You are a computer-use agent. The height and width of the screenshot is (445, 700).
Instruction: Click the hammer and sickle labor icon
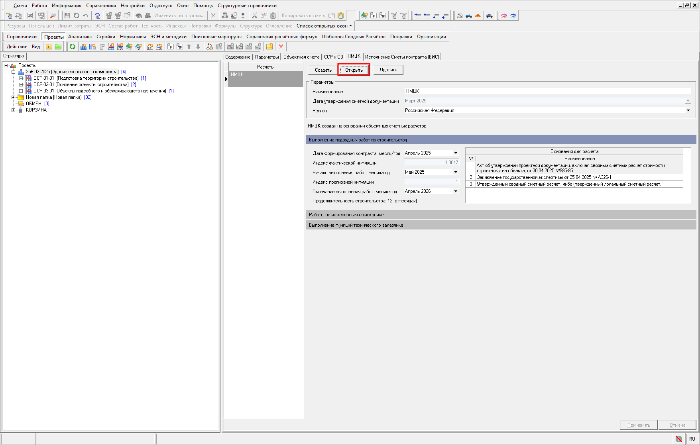(459, 16)
